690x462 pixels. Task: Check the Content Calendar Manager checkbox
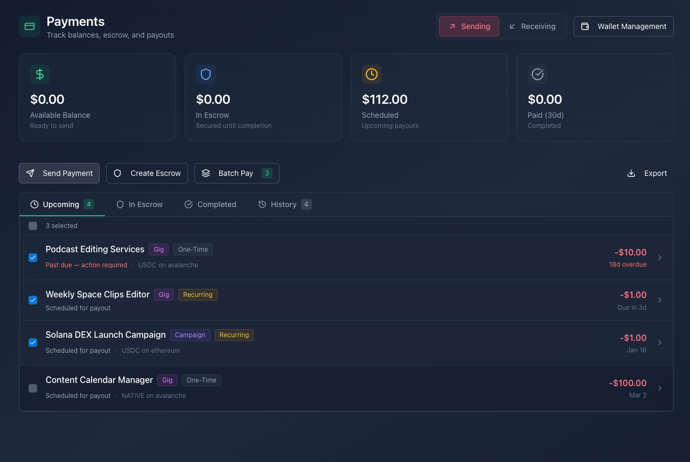point(33,388)
